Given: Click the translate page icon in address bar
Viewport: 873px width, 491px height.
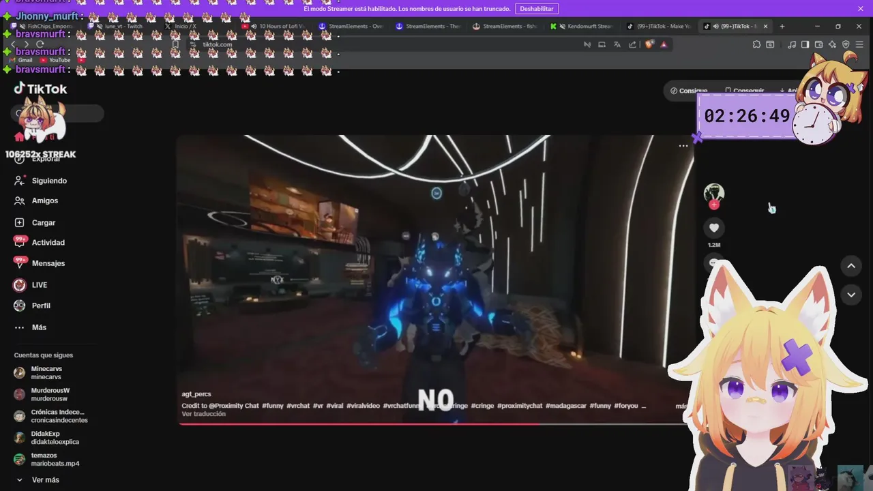Looking at the screenshot, I should pos(617,44).
